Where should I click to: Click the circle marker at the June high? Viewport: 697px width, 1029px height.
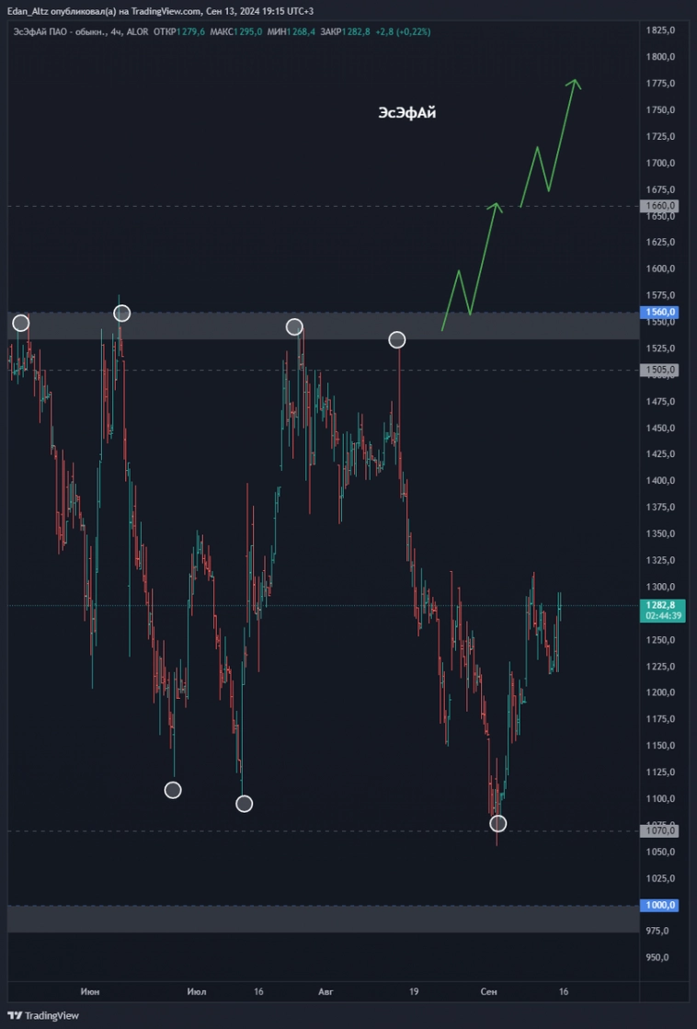pos(121,314)
